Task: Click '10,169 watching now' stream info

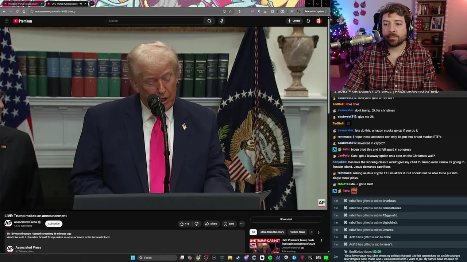Action: click(x=19, y=234)
